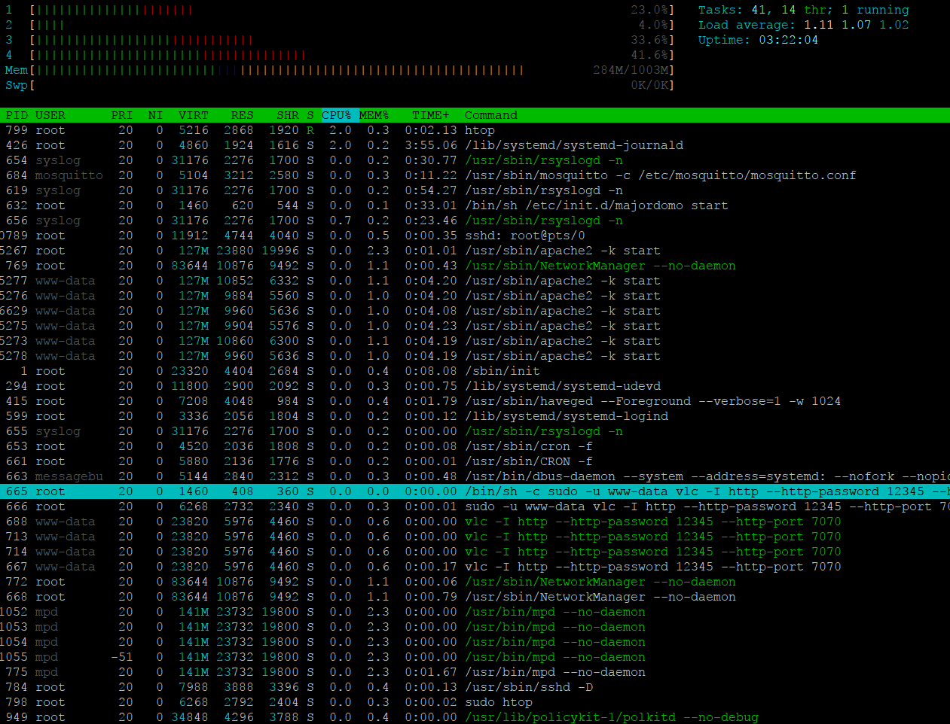Click the Load average readout
The image size is (950, 724).
coord(803,25)
